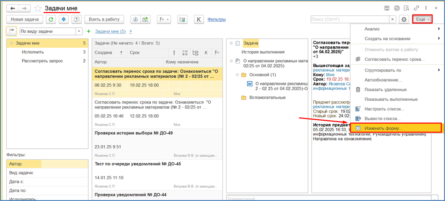Screen dimensions: 445x201
Task: Click the printer icon in the title bar
Action: pos(397,8)
